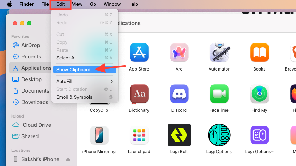Click the Downloads arrow icon in sidebar
Viewport: 296px width, 166px height.
point(16,102)
